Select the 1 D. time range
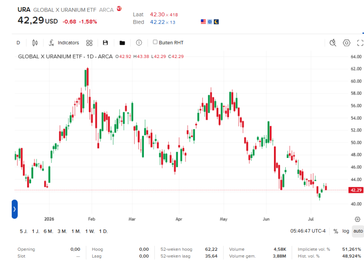This screenshot has width=364, height=264. (x=103, y=231)
